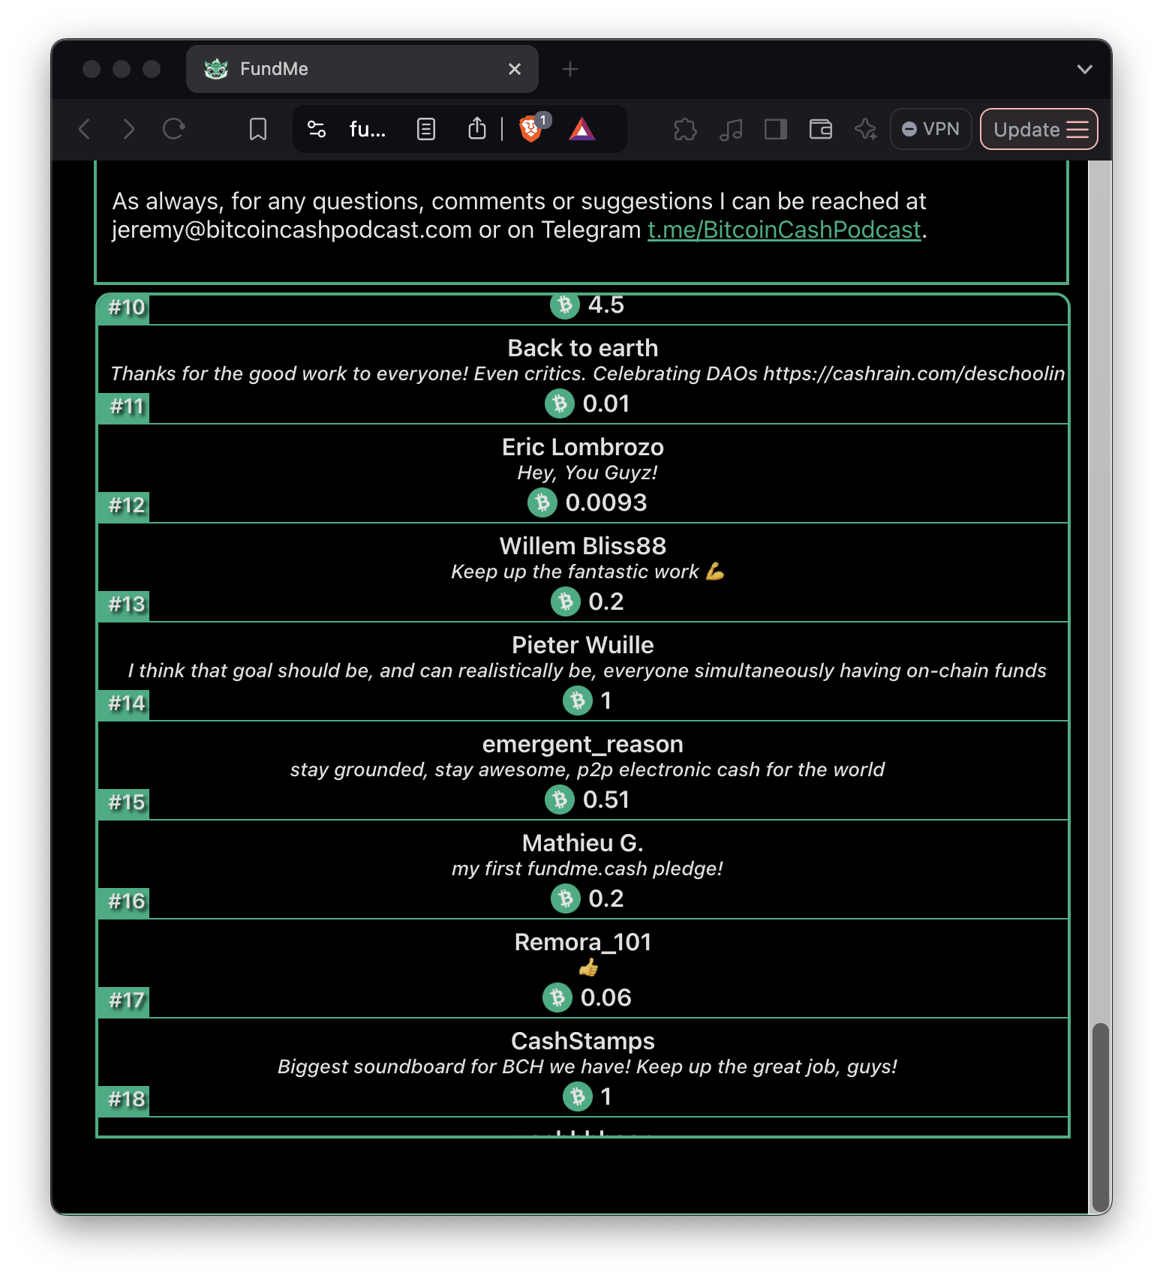Viewport: 1163px width, 1278px height.
Task: Open the t.me/BitcoinCashPodcast Telegram link
Action: (x=784, y=229)
